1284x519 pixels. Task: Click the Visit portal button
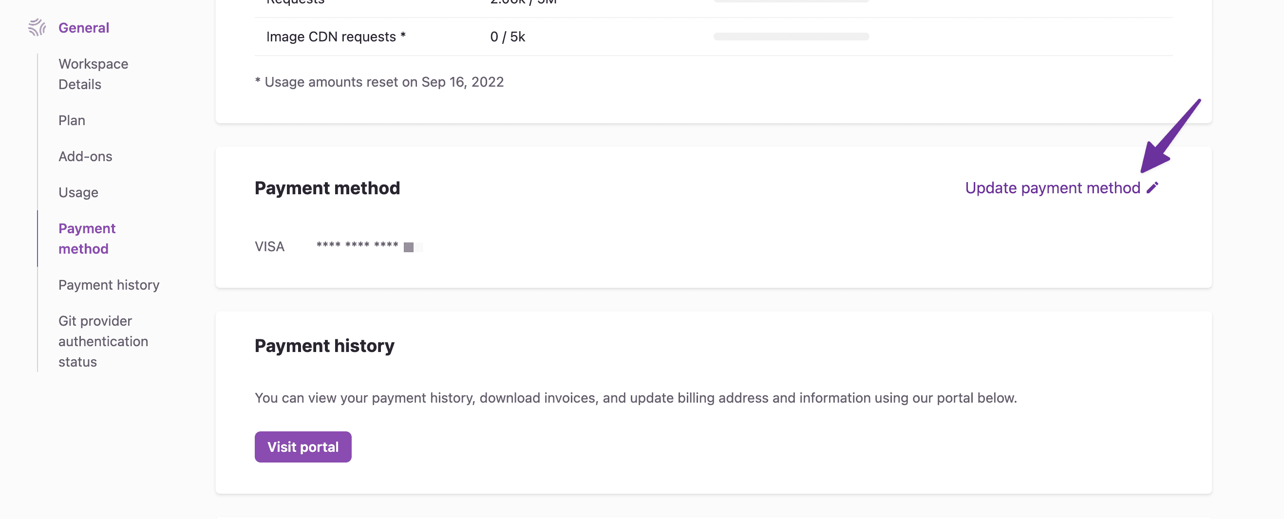(303, 447)
